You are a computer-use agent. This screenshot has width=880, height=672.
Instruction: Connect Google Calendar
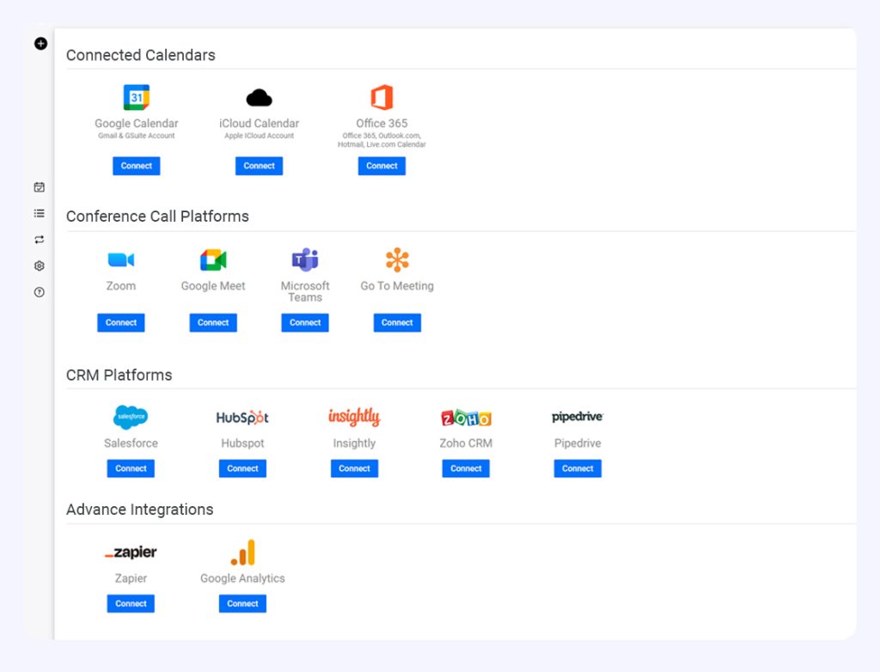(137, 166)
